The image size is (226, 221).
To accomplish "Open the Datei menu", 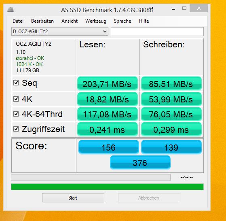I will (18, 21).
